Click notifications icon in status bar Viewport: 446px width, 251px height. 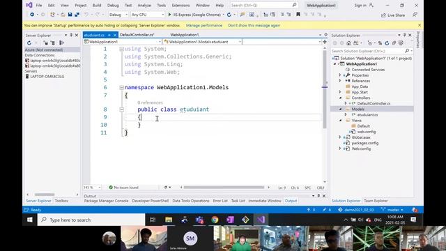coord(415,210)
